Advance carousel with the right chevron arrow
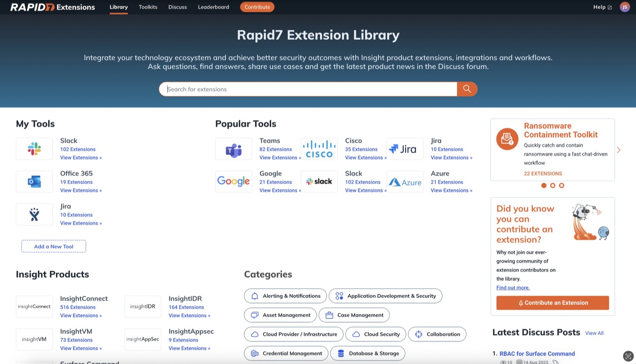 [618, 150]
